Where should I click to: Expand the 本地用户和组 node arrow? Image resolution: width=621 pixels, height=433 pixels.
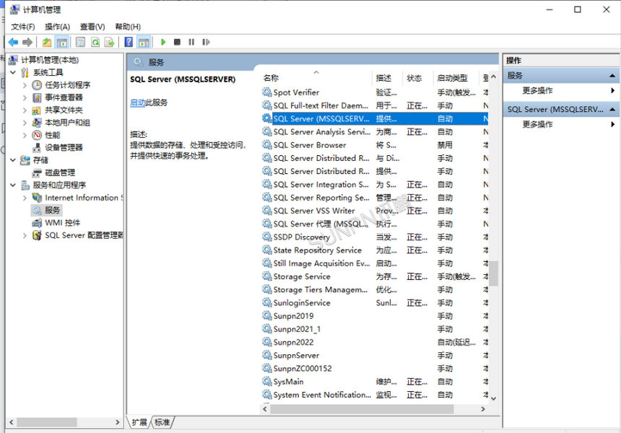pyautogui.click(x=25, y=123)
